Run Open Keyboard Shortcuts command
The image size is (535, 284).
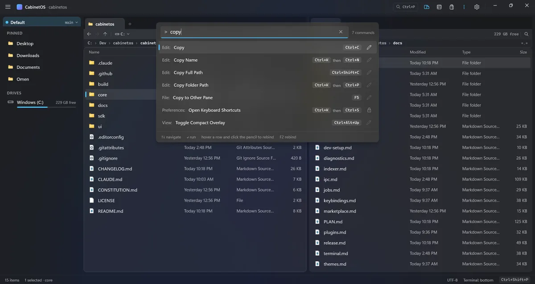(x=267, y=110)
